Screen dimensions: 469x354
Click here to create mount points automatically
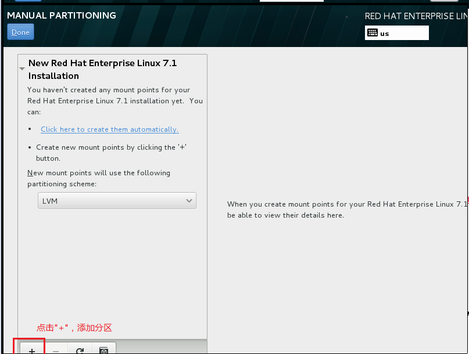pyautogui.click(x=109, y=129)
